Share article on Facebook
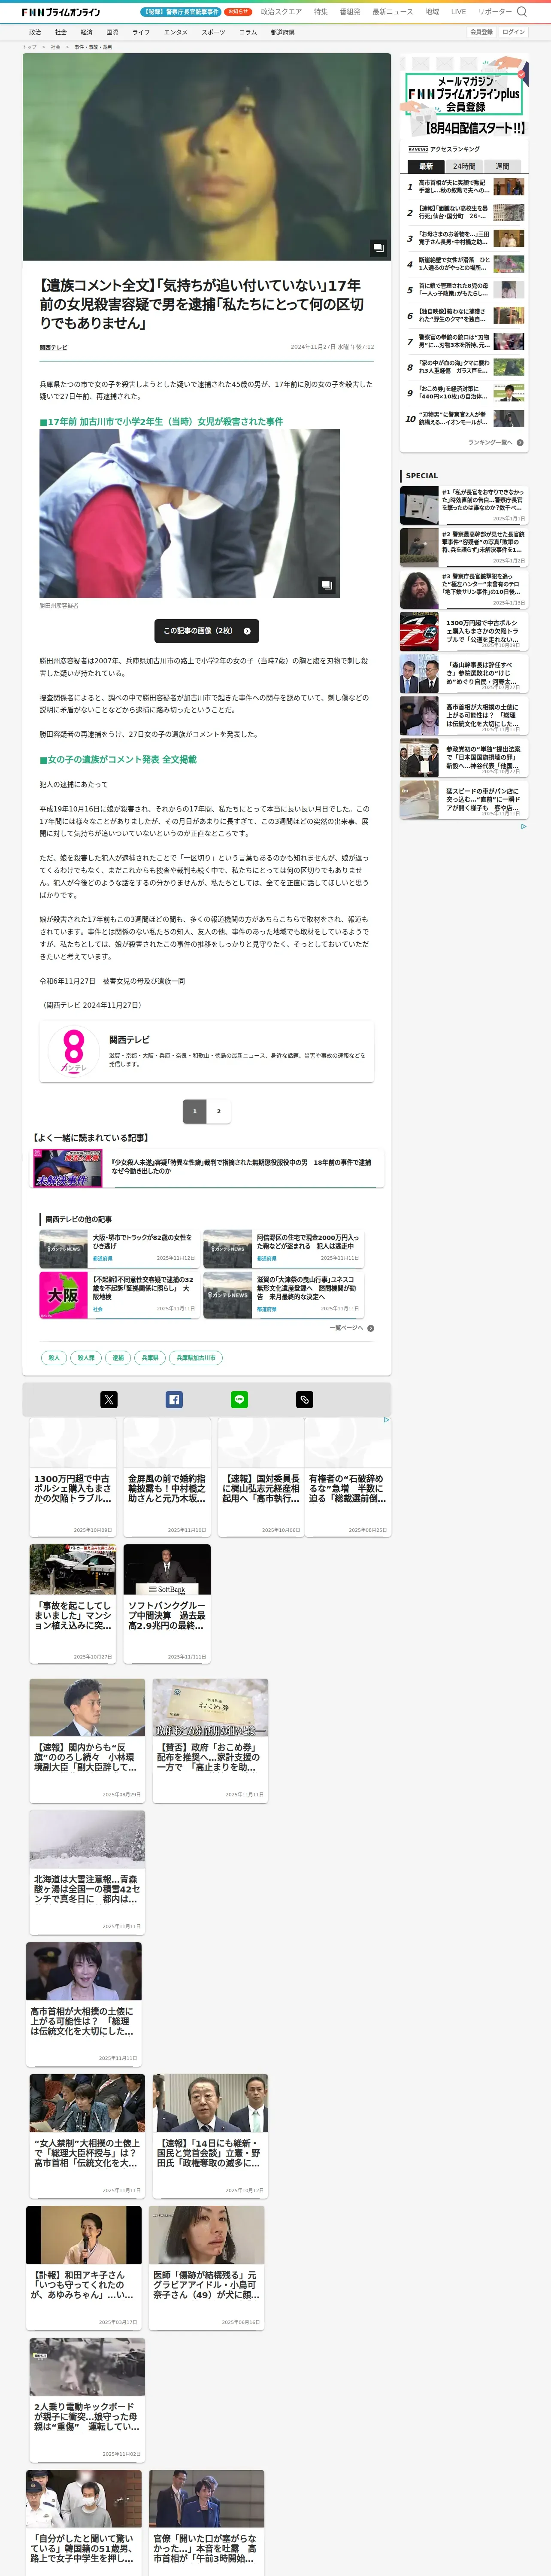The height and width of the screenshot is (2576, 551). 174,1400
